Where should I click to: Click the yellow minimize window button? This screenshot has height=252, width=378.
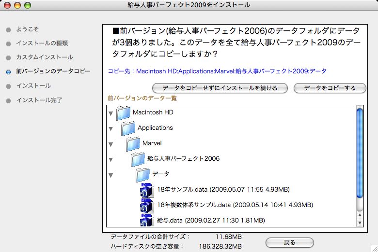coord(17,5)
